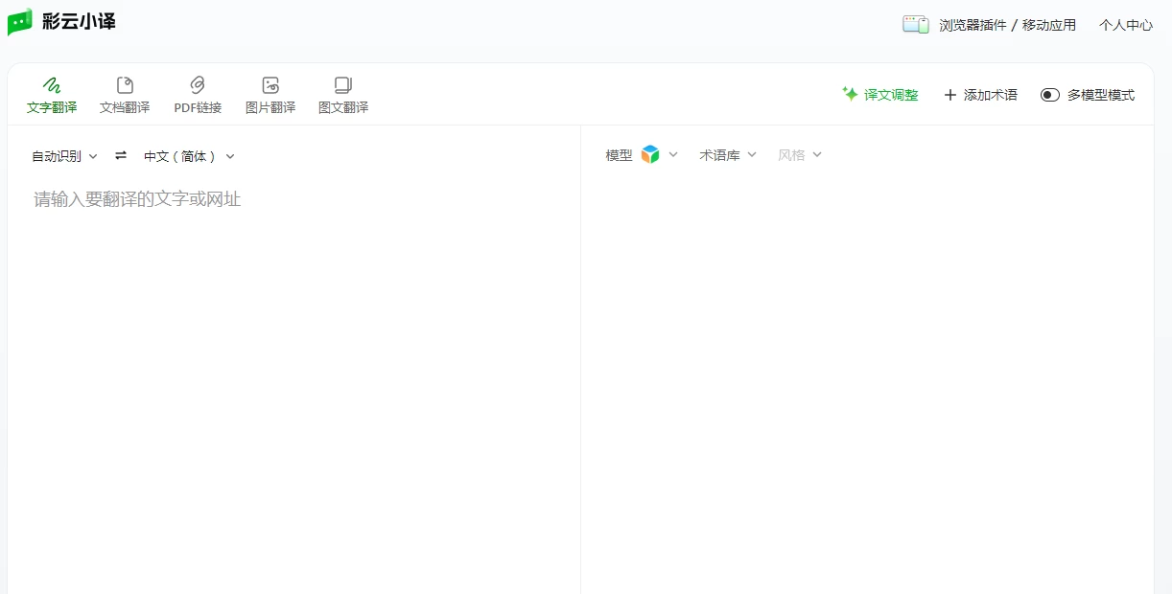
Task: Toggle 多模型模式 multi-model mode
Action: click(1050, 95)
